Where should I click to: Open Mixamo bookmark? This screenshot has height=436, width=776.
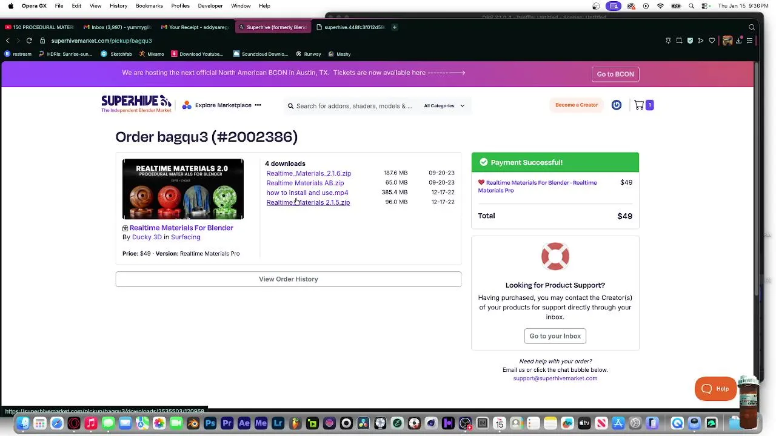[152, 54]
